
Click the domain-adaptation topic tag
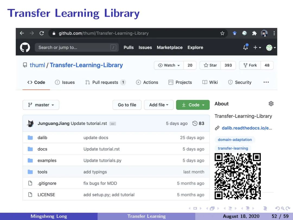pyautogui.click(x=235, y=140)
